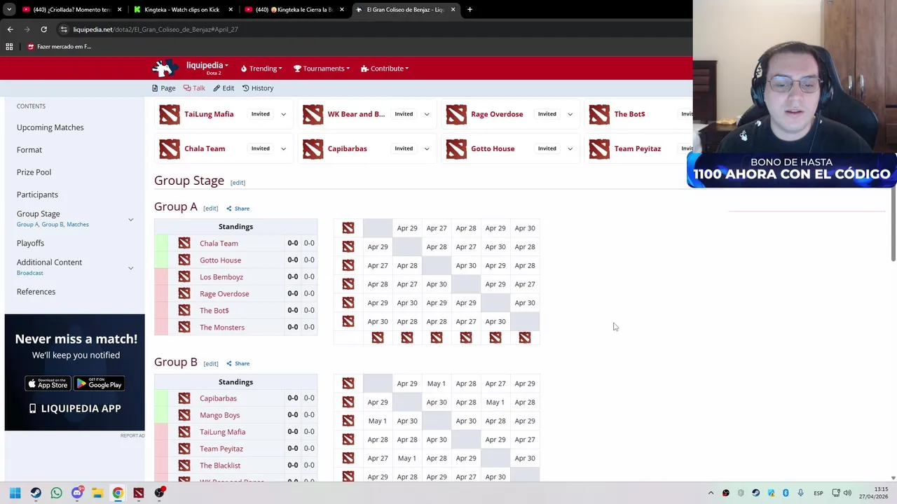The height and width of the screenshot is (504, 897).
Task: Click the Capibarbas participant logo
Action: 313,148
